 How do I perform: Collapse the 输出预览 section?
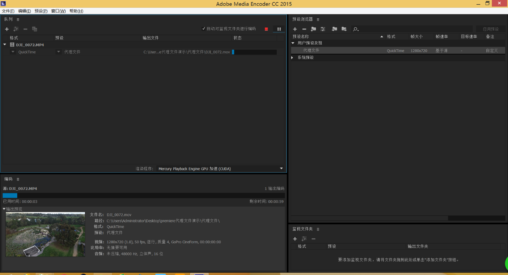click(4, 209)
